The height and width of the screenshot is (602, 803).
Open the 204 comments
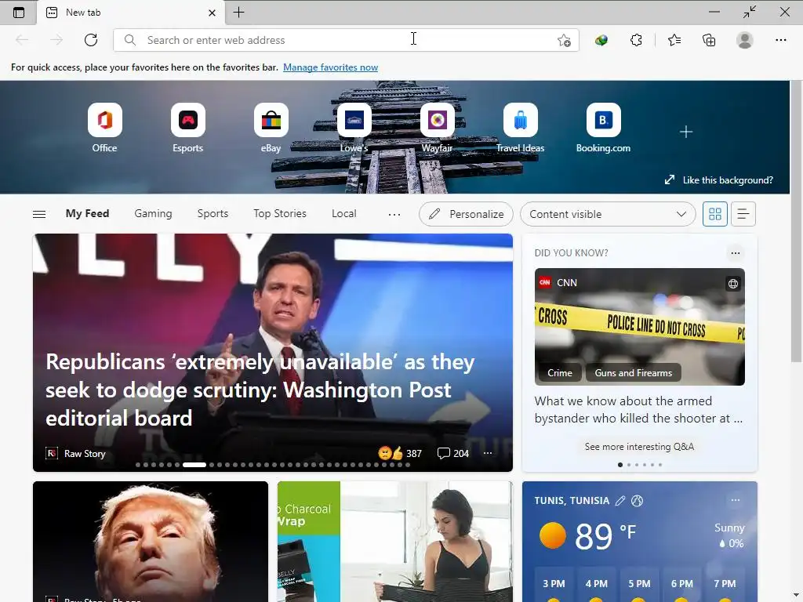pyautogui.click(x=452, y=453)
